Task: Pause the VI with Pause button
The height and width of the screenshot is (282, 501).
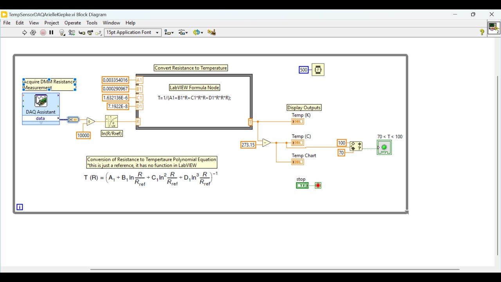Action: coord(51,33)
